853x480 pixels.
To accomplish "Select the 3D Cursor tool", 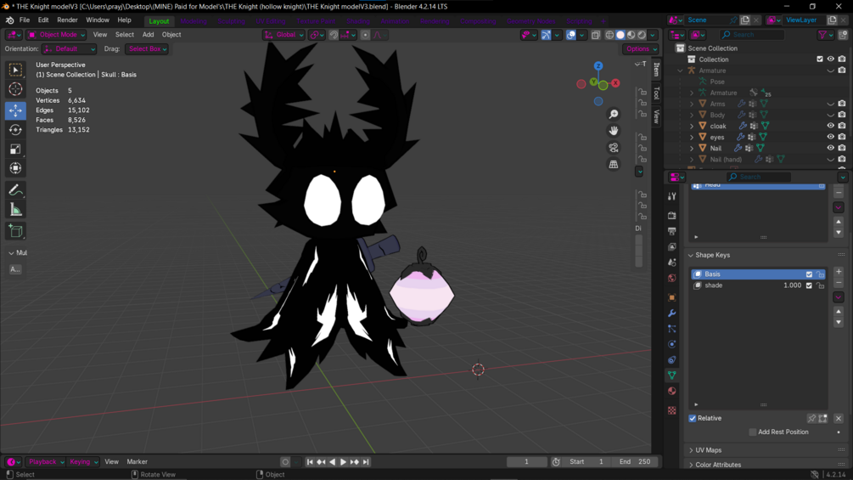I will pos(15,89).
